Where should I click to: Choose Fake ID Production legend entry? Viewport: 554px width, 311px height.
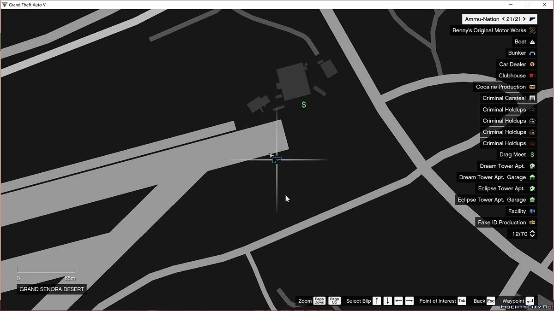point(502,223)
